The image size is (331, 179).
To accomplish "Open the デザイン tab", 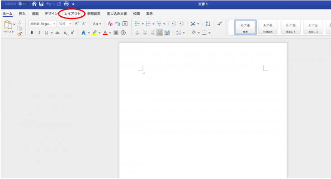I will point(51,14).
